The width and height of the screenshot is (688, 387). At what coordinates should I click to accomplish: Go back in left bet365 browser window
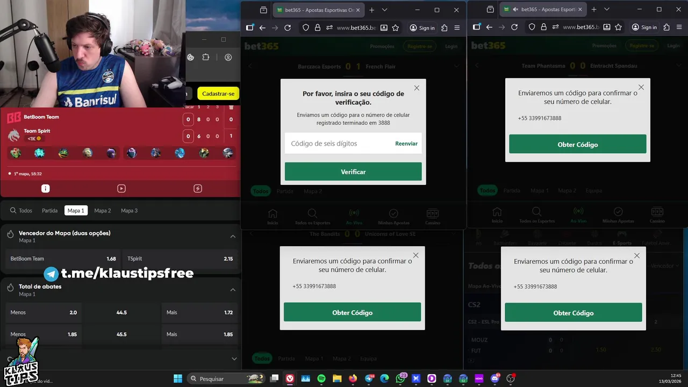coord(262,27)
